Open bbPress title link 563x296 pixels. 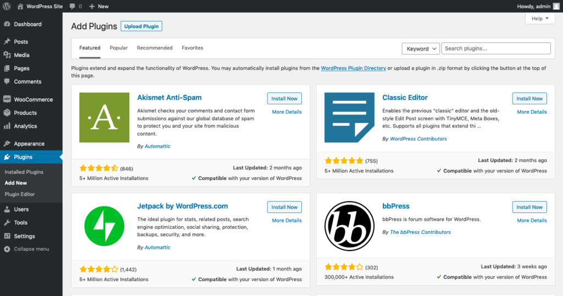coord(396,206)
